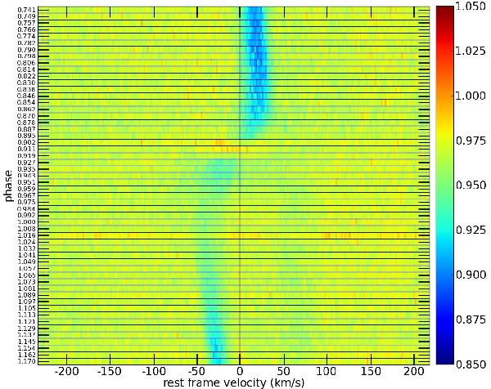Click the 200 tick label on x-axis
The width and height of the screenshot is (491, 389).
coord(413,371)
